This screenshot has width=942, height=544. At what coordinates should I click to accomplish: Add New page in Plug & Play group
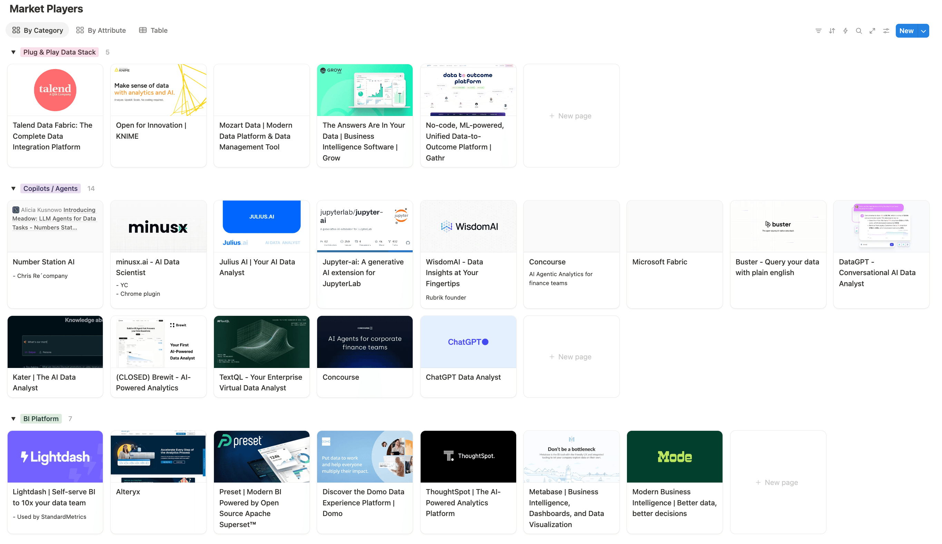tap(571, 116)
